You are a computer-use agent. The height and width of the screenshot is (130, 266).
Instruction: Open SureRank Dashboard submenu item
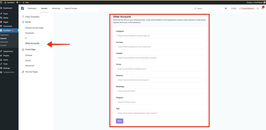tap(4, 35)
